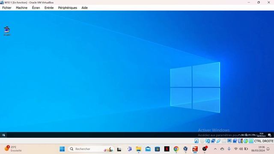Open VirtualBox Manager from the taskbar
This screenshot has height=154, width=274.
[x=185, y=149]
